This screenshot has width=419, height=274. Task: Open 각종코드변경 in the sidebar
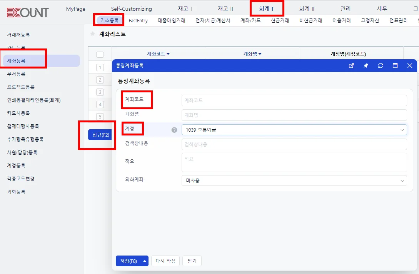[20, 179]
